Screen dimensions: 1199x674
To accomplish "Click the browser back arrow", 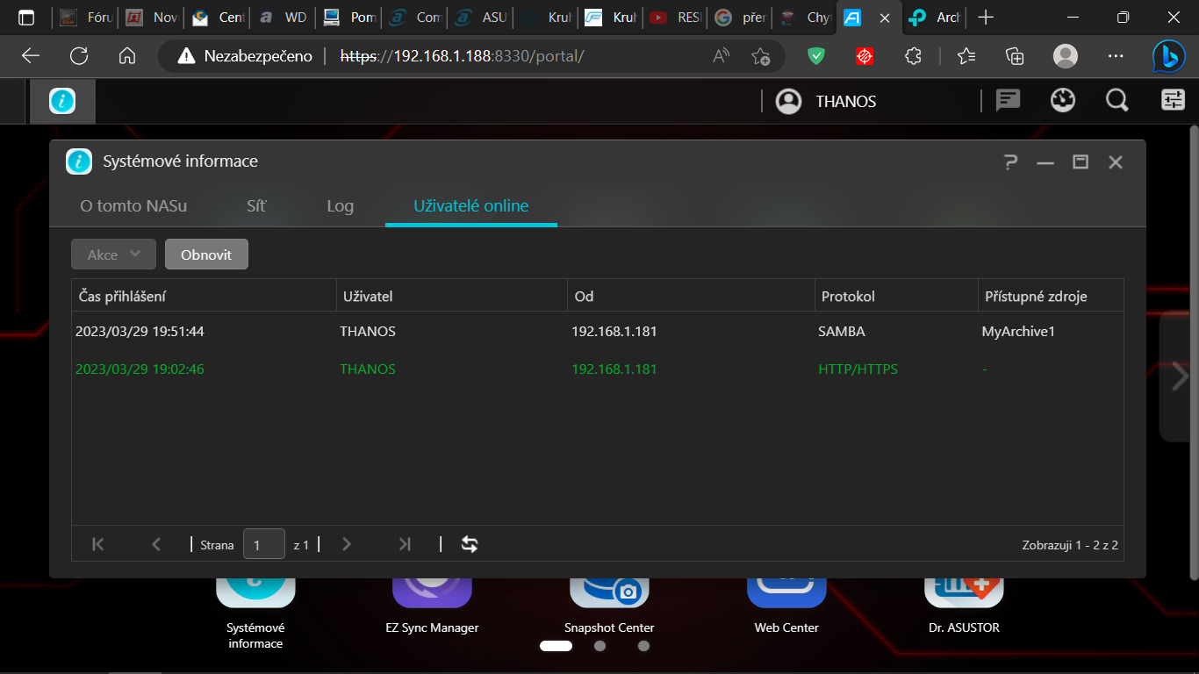I will (31, 56).
